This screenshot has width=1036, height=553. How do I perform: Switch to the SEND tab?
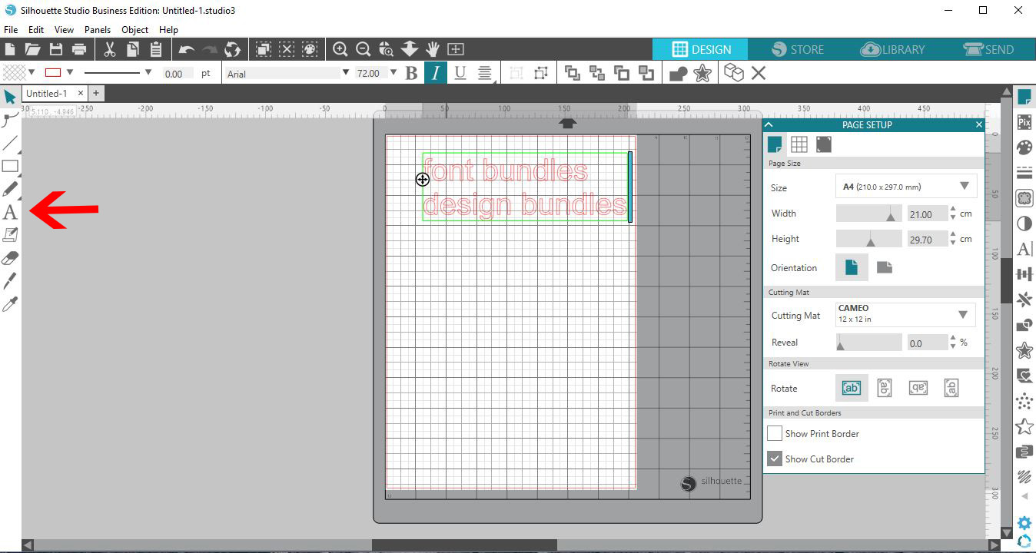coord(988,49)
